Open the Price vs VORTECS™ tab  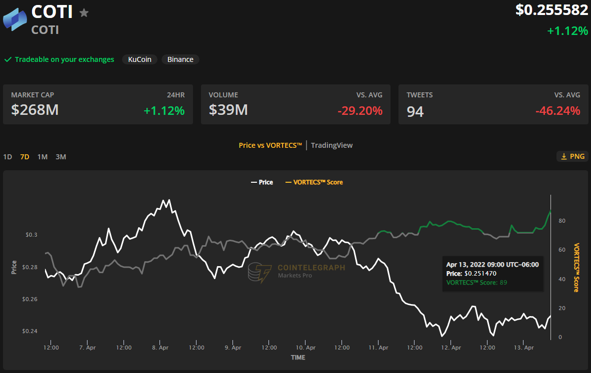pyautogui.click(x=270, y=145)
